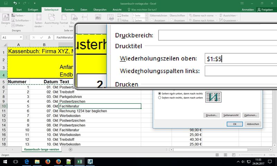Switch to the Formeln ribbon tab
277x166 pixels.
(x=69, y=10)
